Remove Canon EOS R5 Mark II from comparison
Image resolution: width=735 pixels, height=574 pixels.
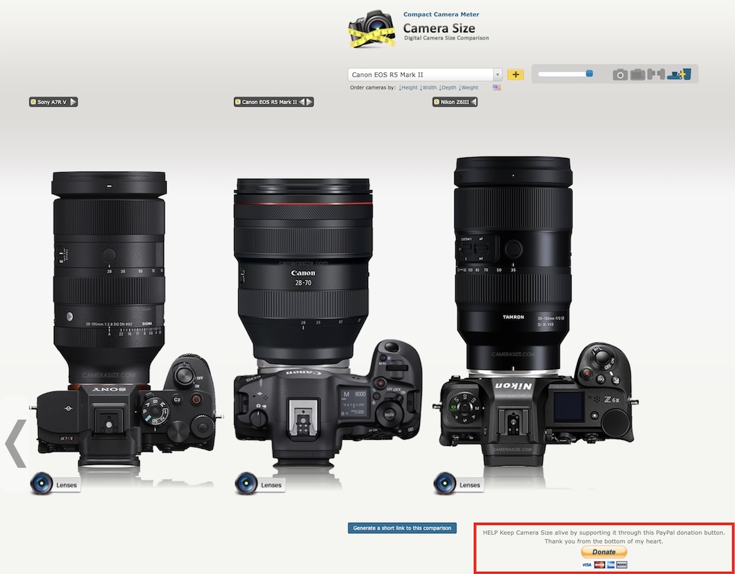(238, 102)
